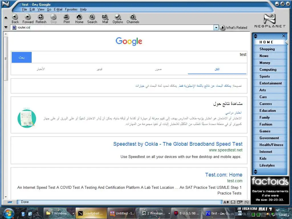Click the window layout status bar icon
The width and height of the screenshot is (292, 219).
pyautogui.click(x=240, y=202)
